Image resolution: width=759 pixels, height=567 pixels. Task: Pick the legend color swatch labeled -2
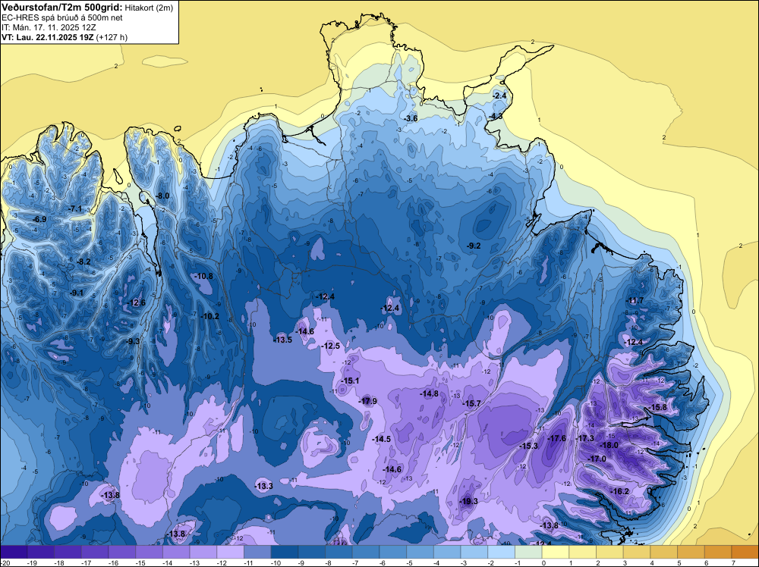[502, 551]
